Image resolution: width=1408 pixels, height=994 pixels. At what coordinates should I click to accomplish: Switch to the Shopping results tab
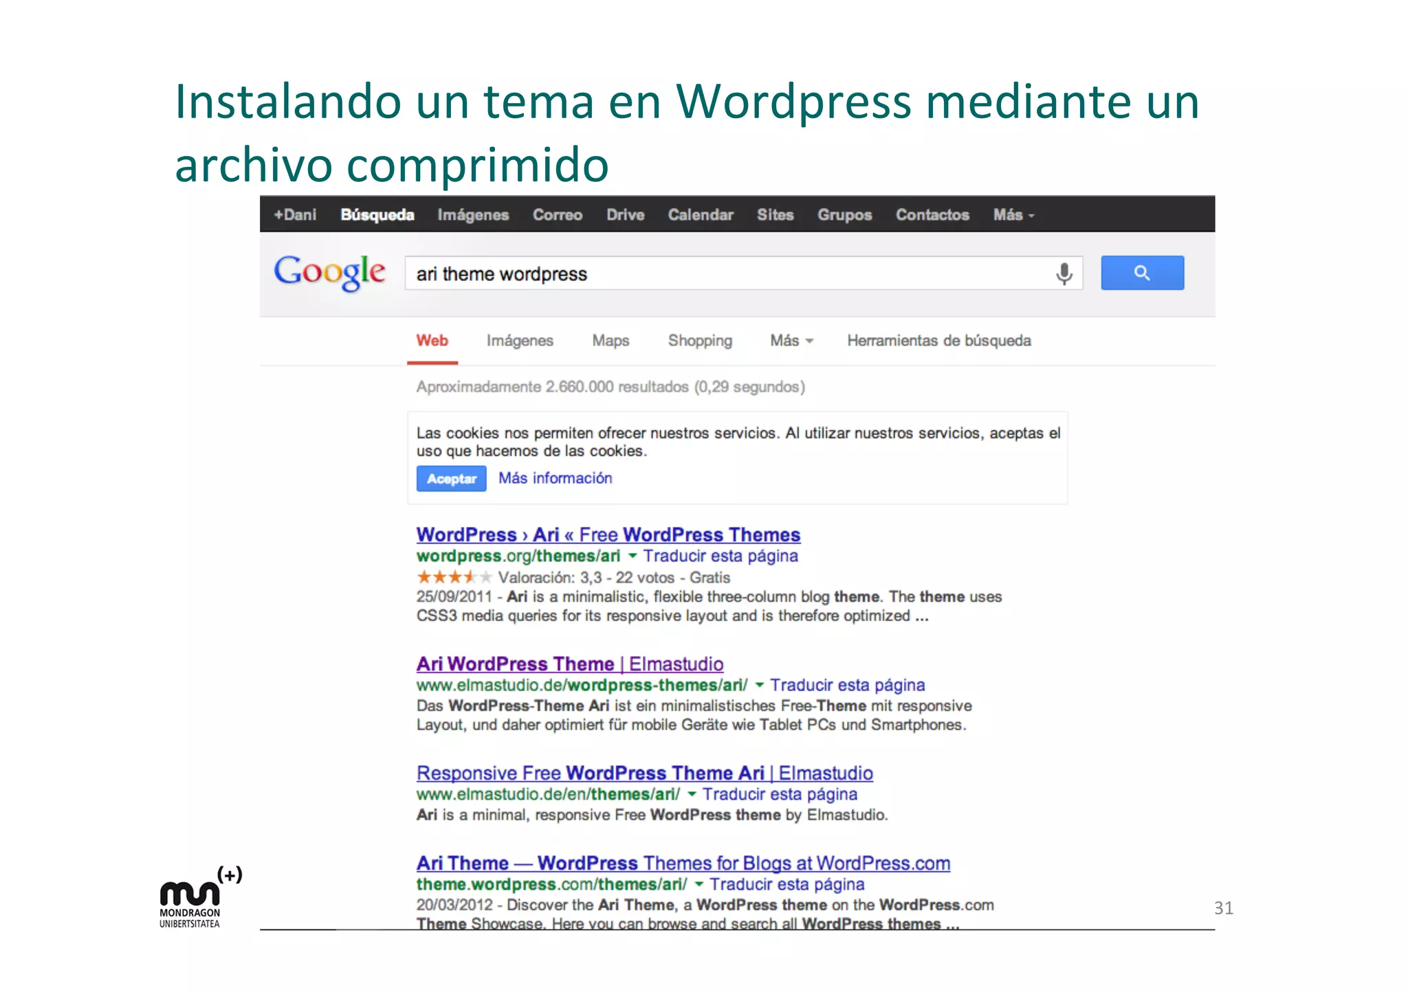click(x=700, y=341)
